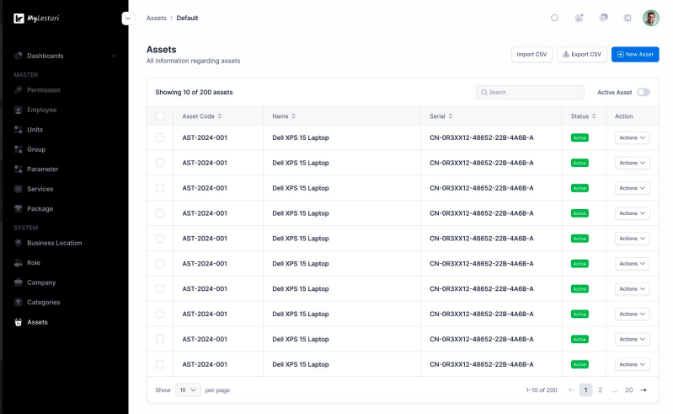Viewport: 673px width, 414px height.
Task: Click the Package box icon in sidebar
Action: point(18,209)
